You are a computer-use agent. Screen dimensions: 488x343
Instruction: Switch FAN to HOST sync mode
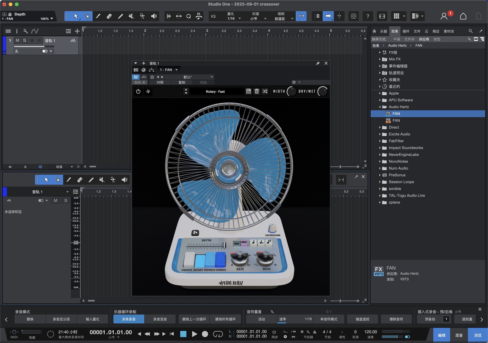pyautogui.click(x=244, y=243)
